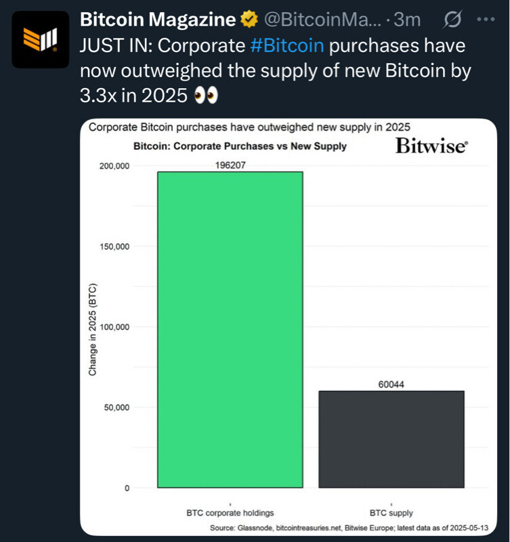Click the Grok slashed-circle icon

click(450, 20)
